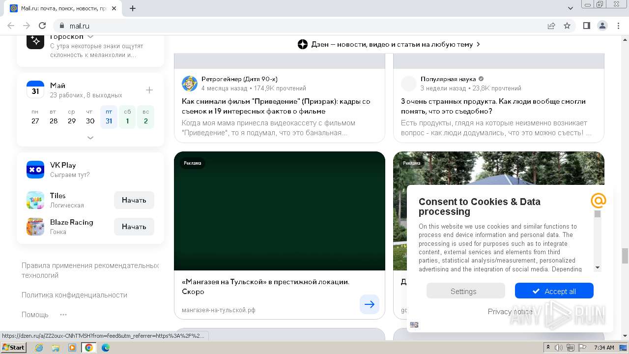
Task: Open Правила применения рекомендательных технологий link
Action: pos(90,270)
